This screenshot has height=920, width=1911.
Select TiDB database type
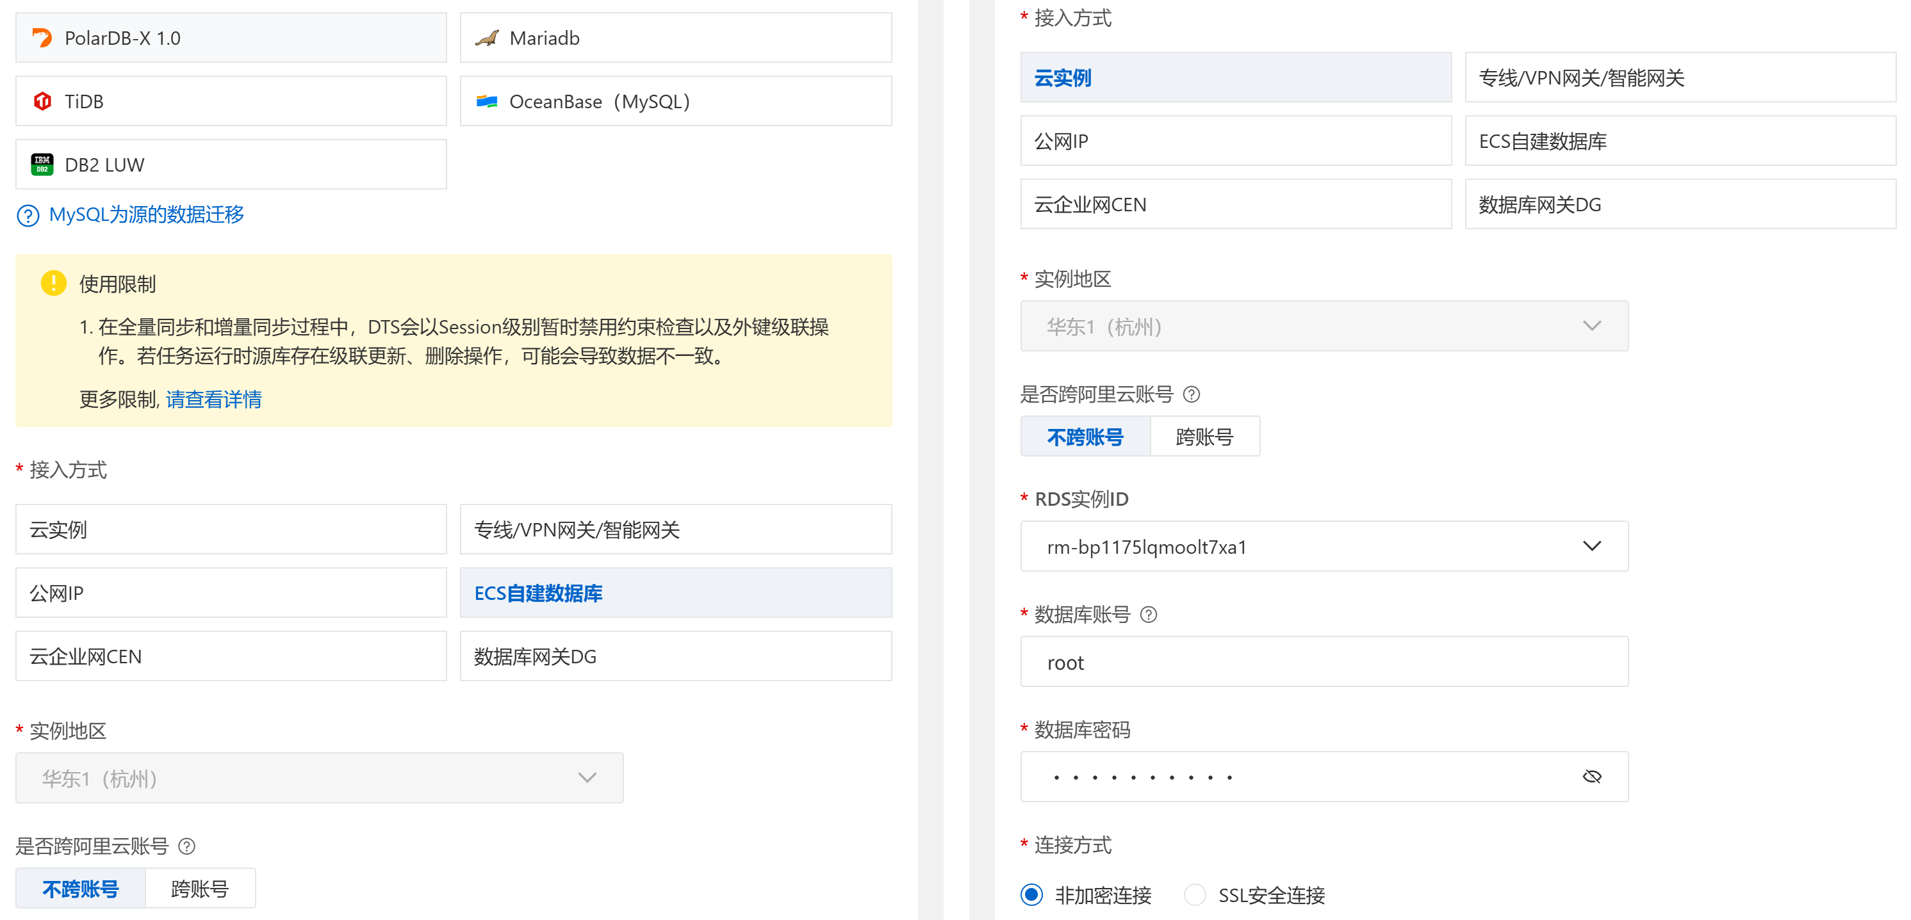[231, 101]
